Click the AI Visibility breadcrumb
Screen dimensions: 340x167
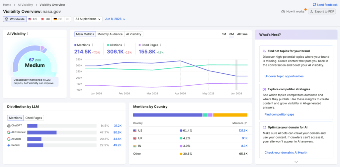(25, 5)
